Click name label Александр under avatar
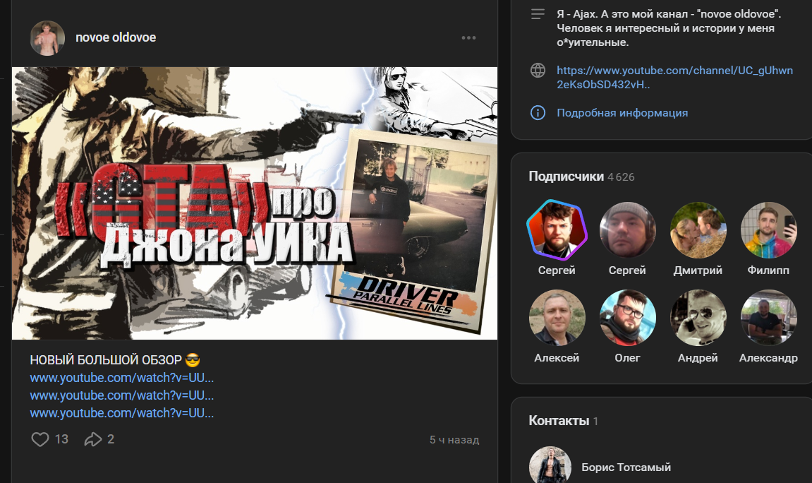 [768, 357]
